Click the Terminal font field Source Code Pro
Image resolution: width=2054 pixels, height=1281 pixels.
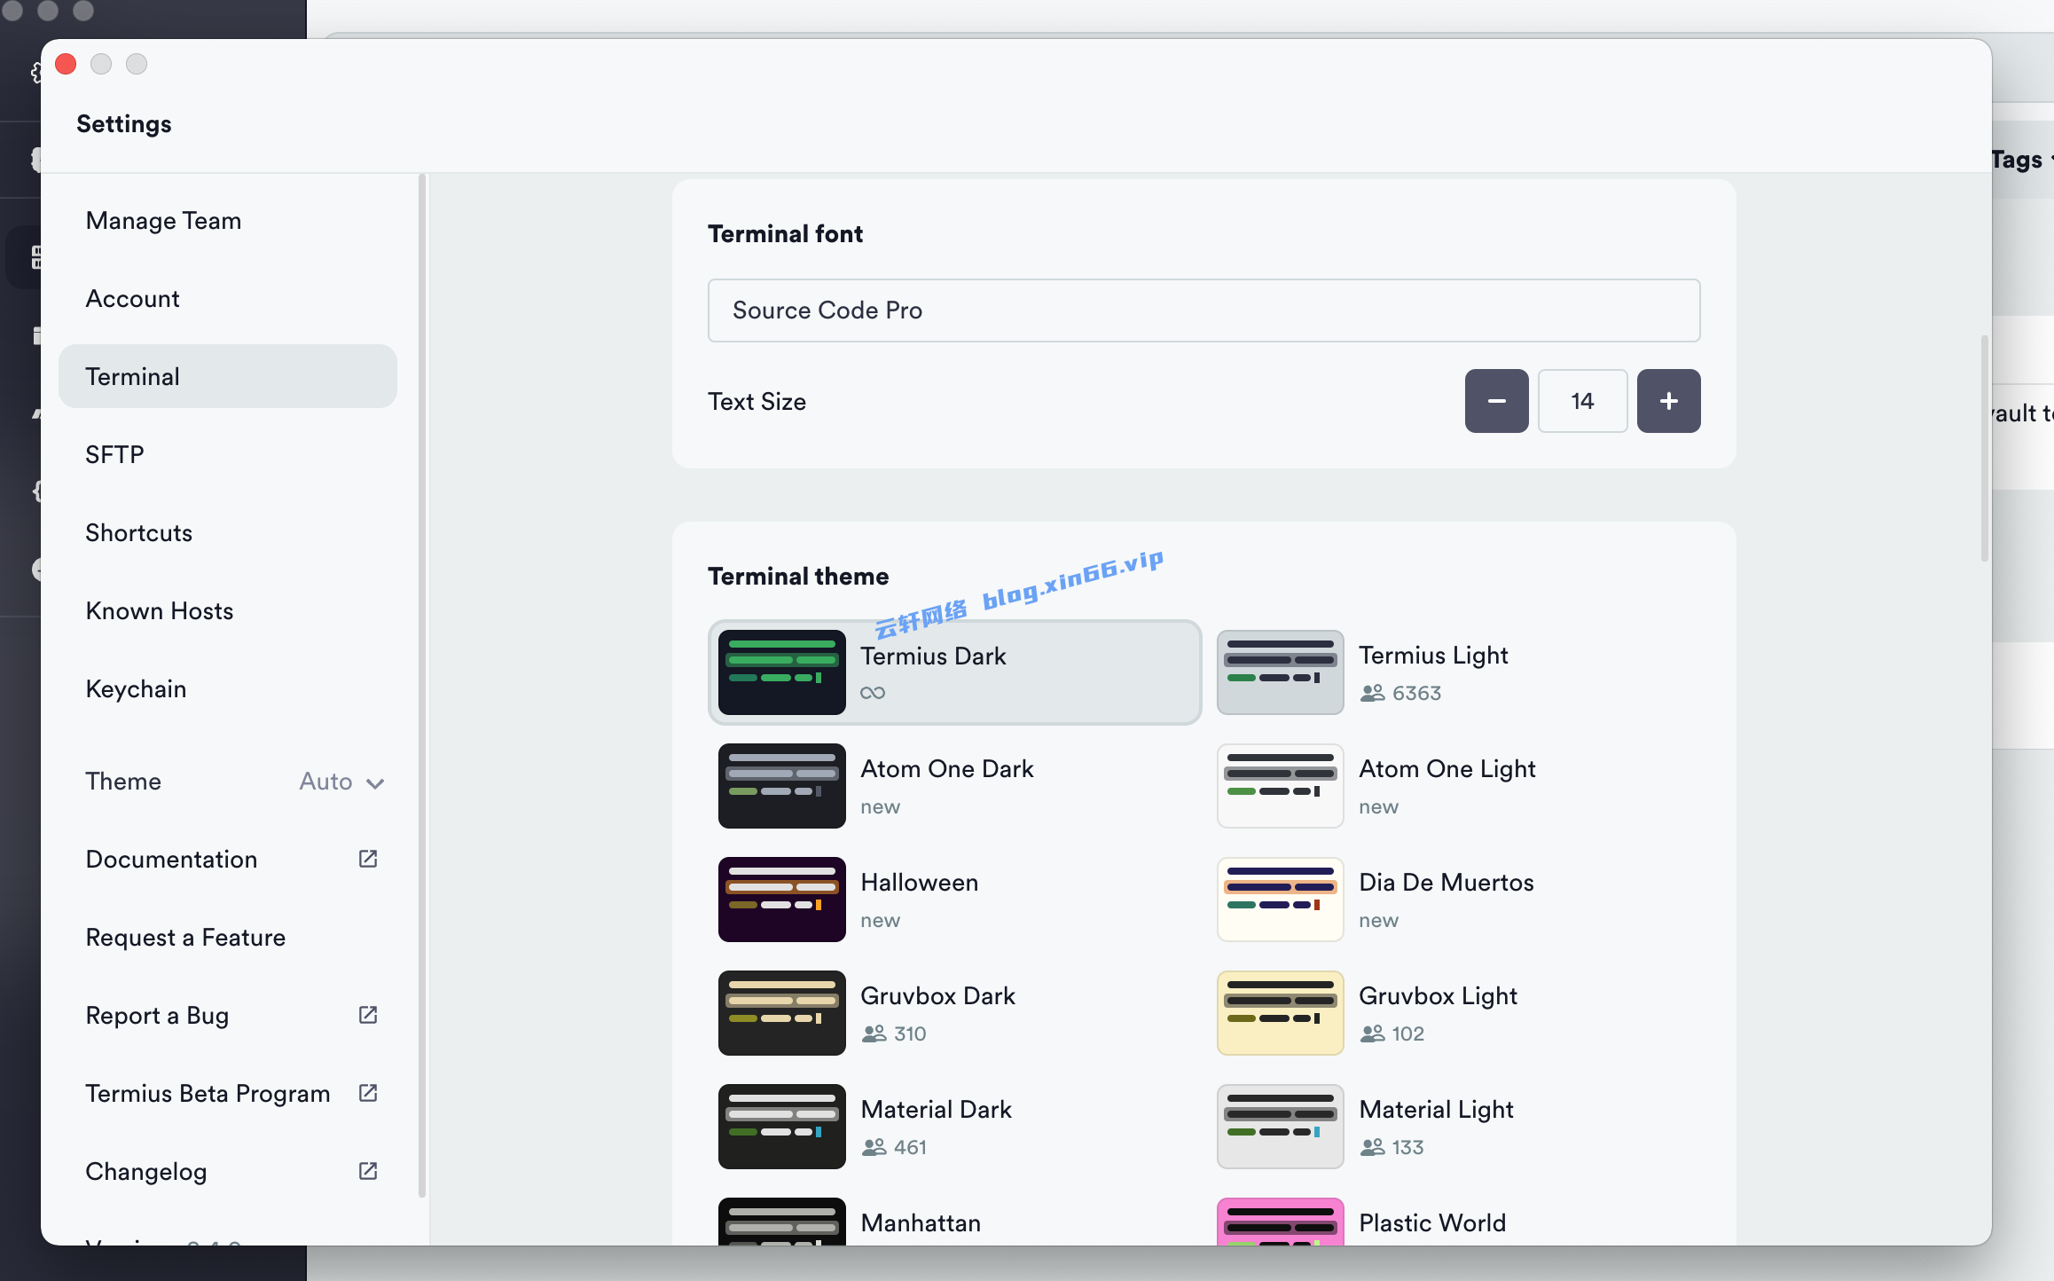(x=1203, y=310)
